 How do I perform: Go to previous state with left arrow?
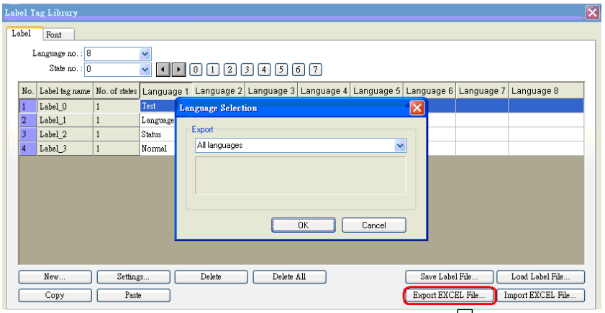point(163,70)
